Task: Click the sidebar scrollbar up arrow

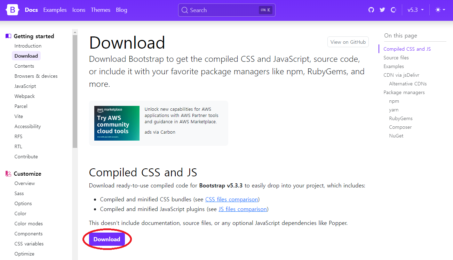Action: [x=75, y=32]
